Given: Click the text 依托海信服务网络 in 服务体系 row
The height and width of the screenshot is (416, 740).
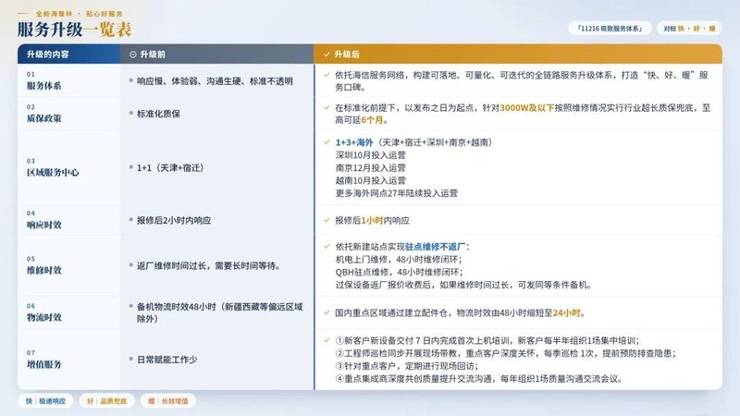Looking at the screenshot, I should 369,75.
